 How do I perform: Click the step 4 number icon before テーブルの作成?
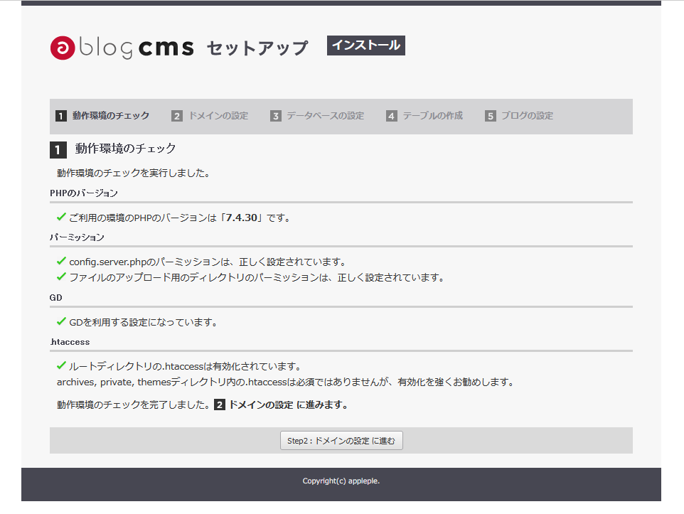pyautogui.click(x=391, y=116)
